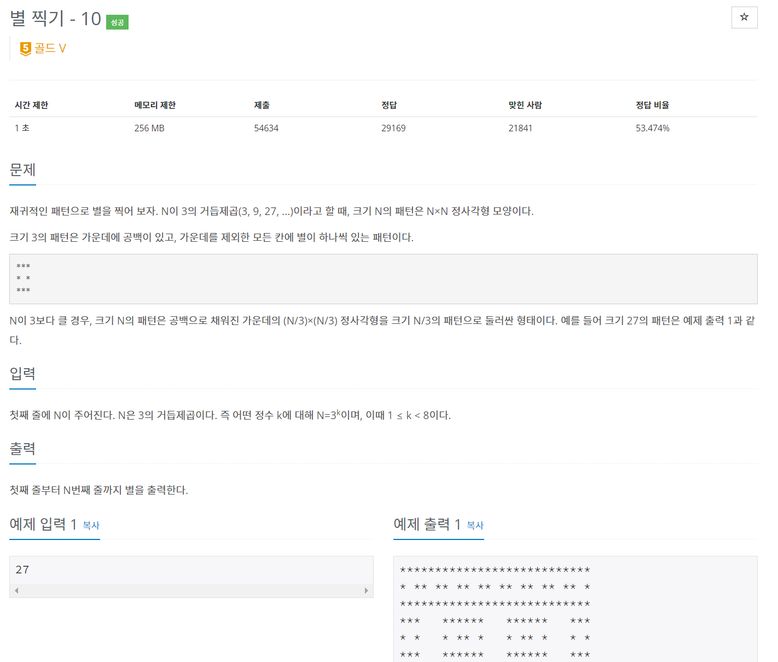This screenshot has width=778, height=662.
Task: Click the time limit value 1 초
Action: [x=22, y=128]
